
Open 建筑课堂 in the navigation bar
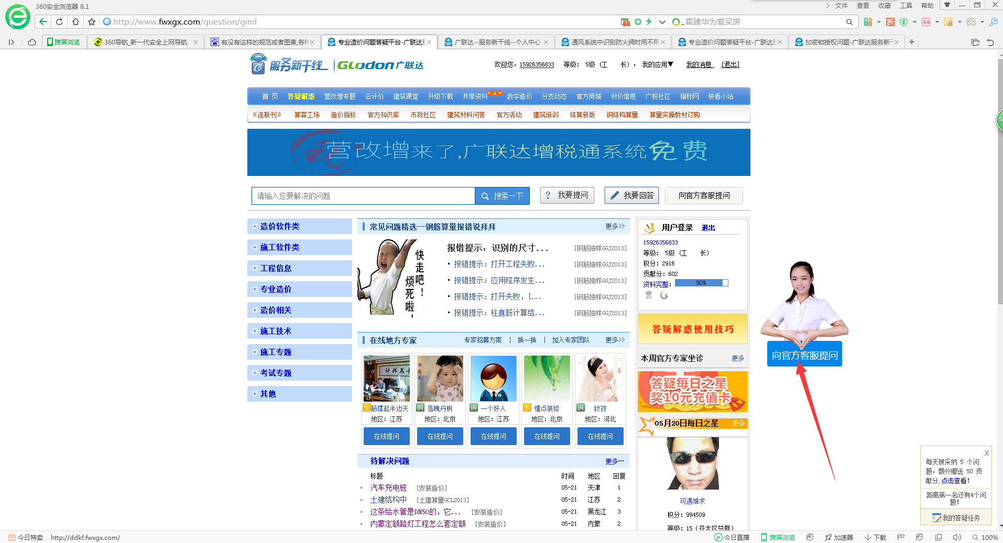point(406,96)
